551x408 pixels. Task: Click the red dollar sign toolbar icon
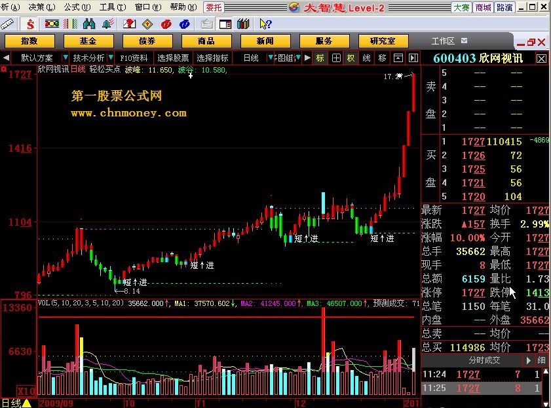click(31, 24)
